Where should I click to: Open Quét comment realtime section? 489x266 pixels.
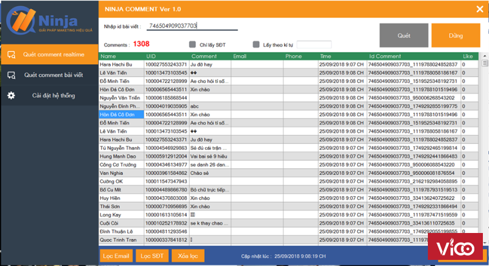pos(50,54)
